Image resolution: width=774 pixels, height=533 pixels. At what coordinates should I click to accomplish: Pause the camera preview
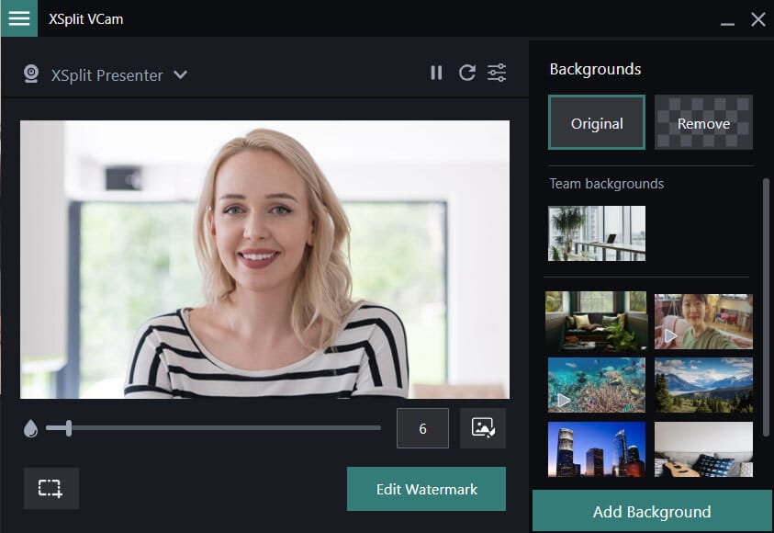[436, 73]
